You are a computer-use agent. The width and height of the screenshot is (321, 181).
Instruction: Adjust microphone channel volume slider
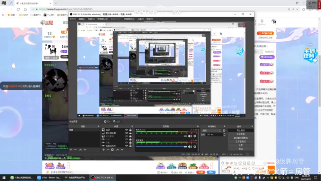[x=161, y=136]
